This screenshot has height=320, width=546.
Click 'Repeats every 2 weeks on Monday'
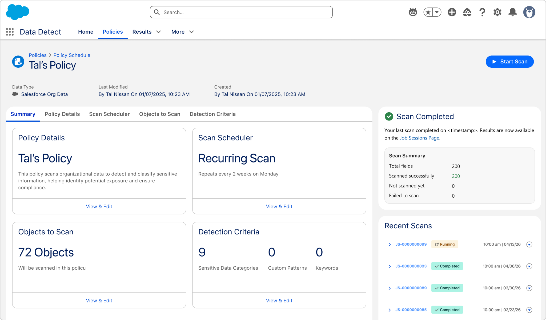pyautogui.click(x=238, y=174)
